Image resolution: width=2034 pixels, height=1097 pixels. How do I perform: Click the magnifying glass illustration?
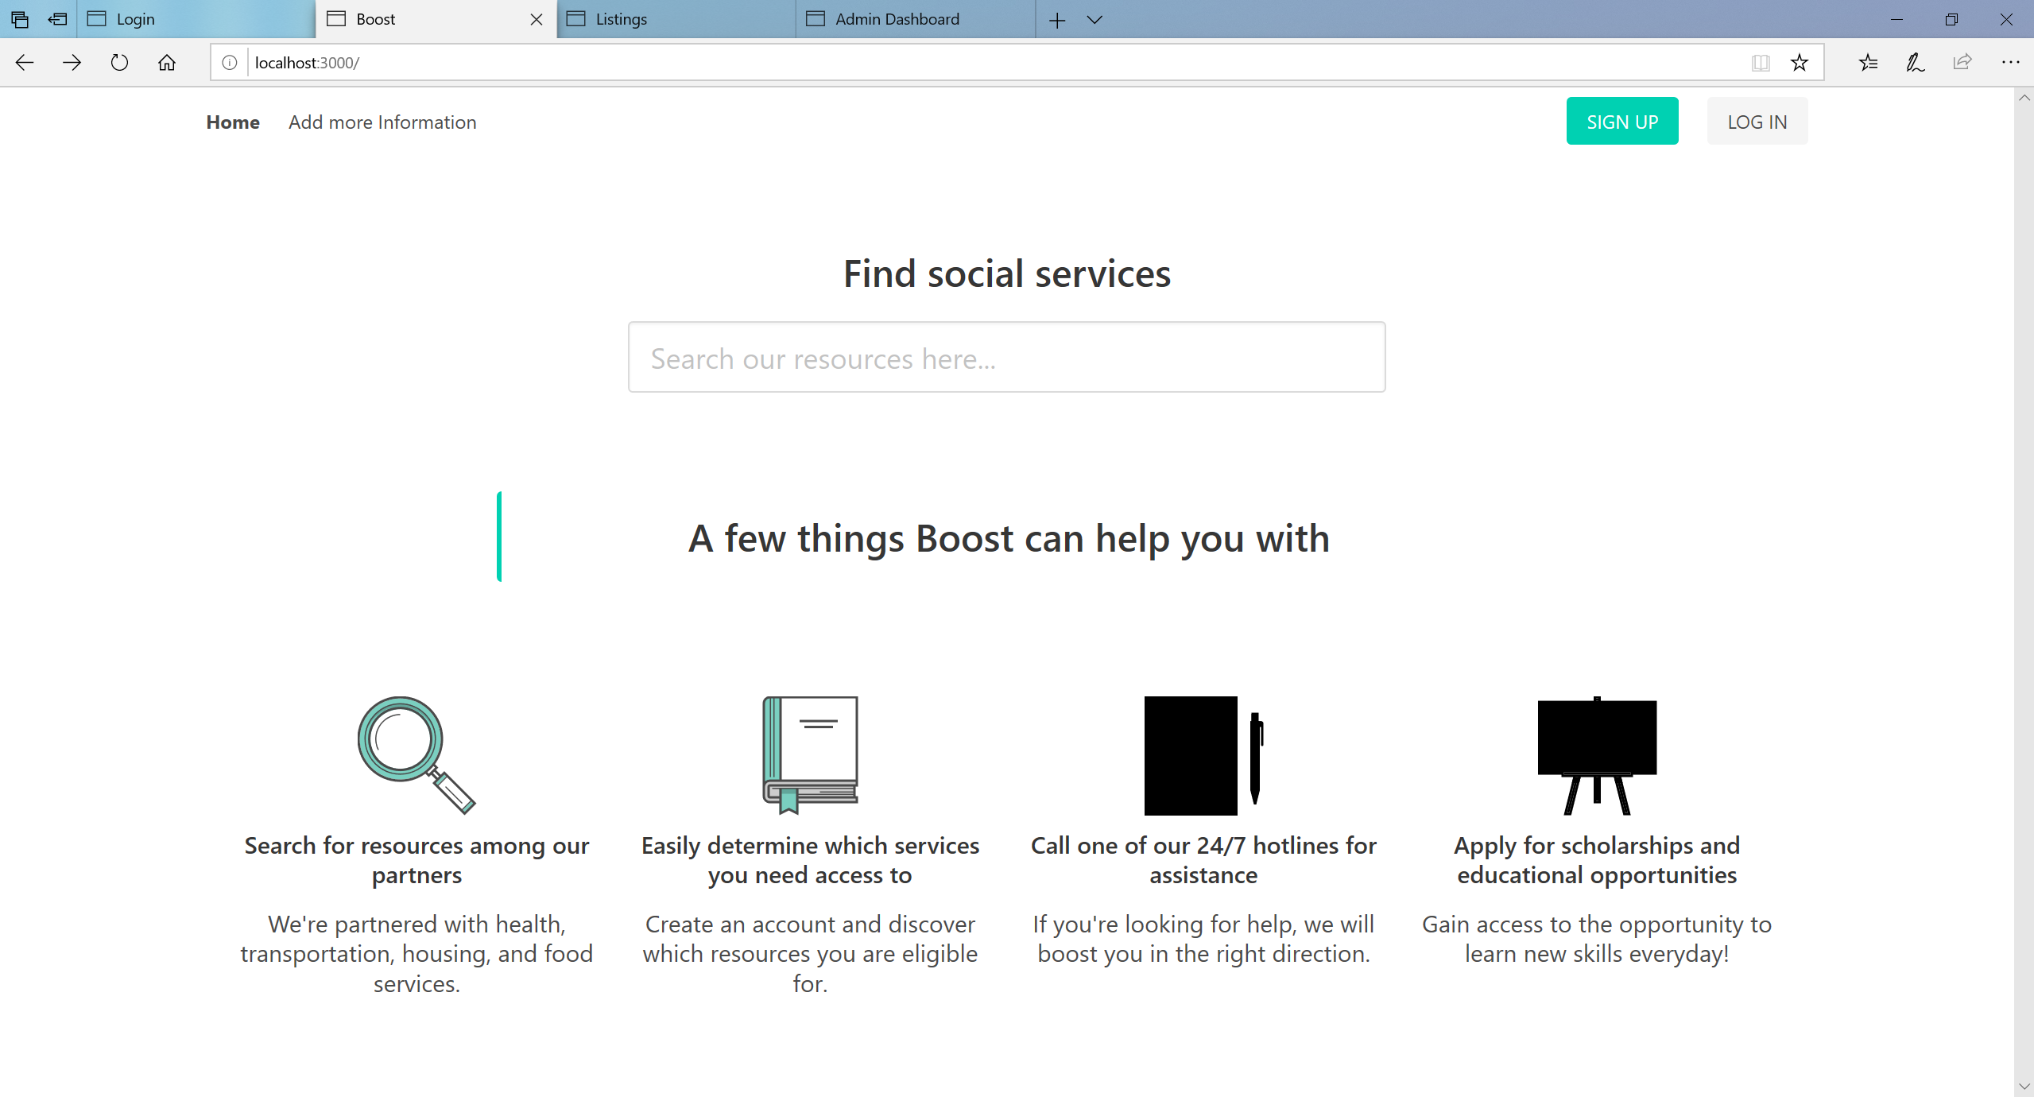click(x=416, y=755)
